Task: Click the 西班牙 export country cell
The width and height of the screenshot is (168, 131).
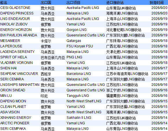Action: click(x=46, y=74)
